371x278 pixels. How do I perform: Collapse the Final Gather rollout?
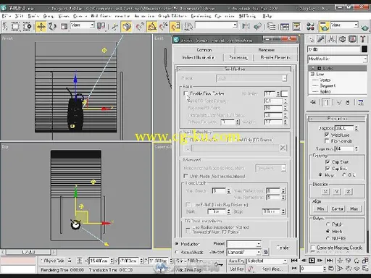click(234, 69)
